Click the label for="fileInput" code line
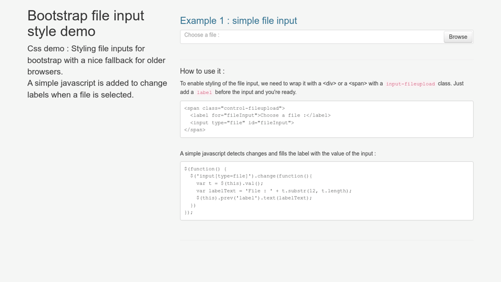Image resolution: width=501 pixels, height=282 pixels. 260,115
